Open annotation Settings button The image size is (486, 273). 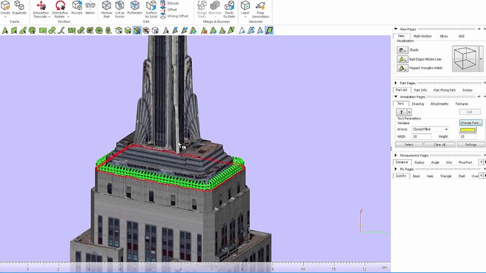(x=471, y=145)
